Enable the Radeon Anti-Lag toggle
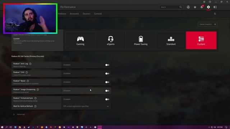This screenshot has width=230, height=129. click(107, 65)
